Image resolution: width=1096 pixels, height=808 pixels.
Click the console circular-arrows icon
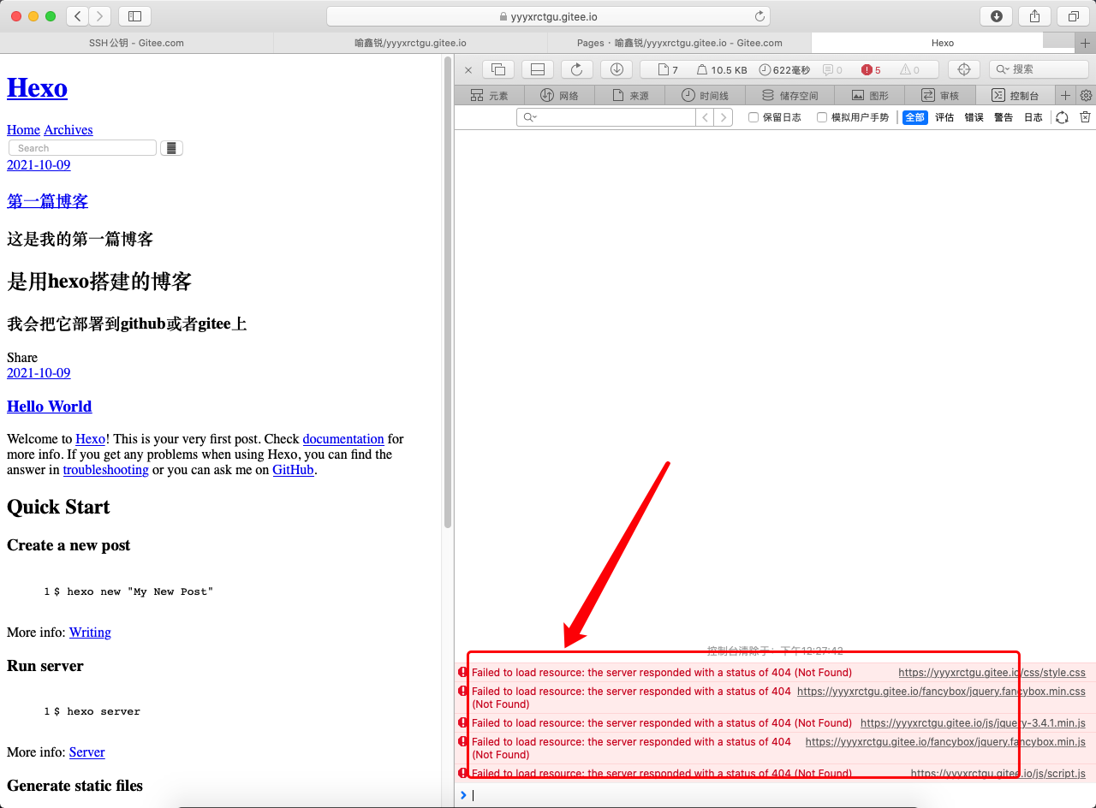tap(1062, 117)
